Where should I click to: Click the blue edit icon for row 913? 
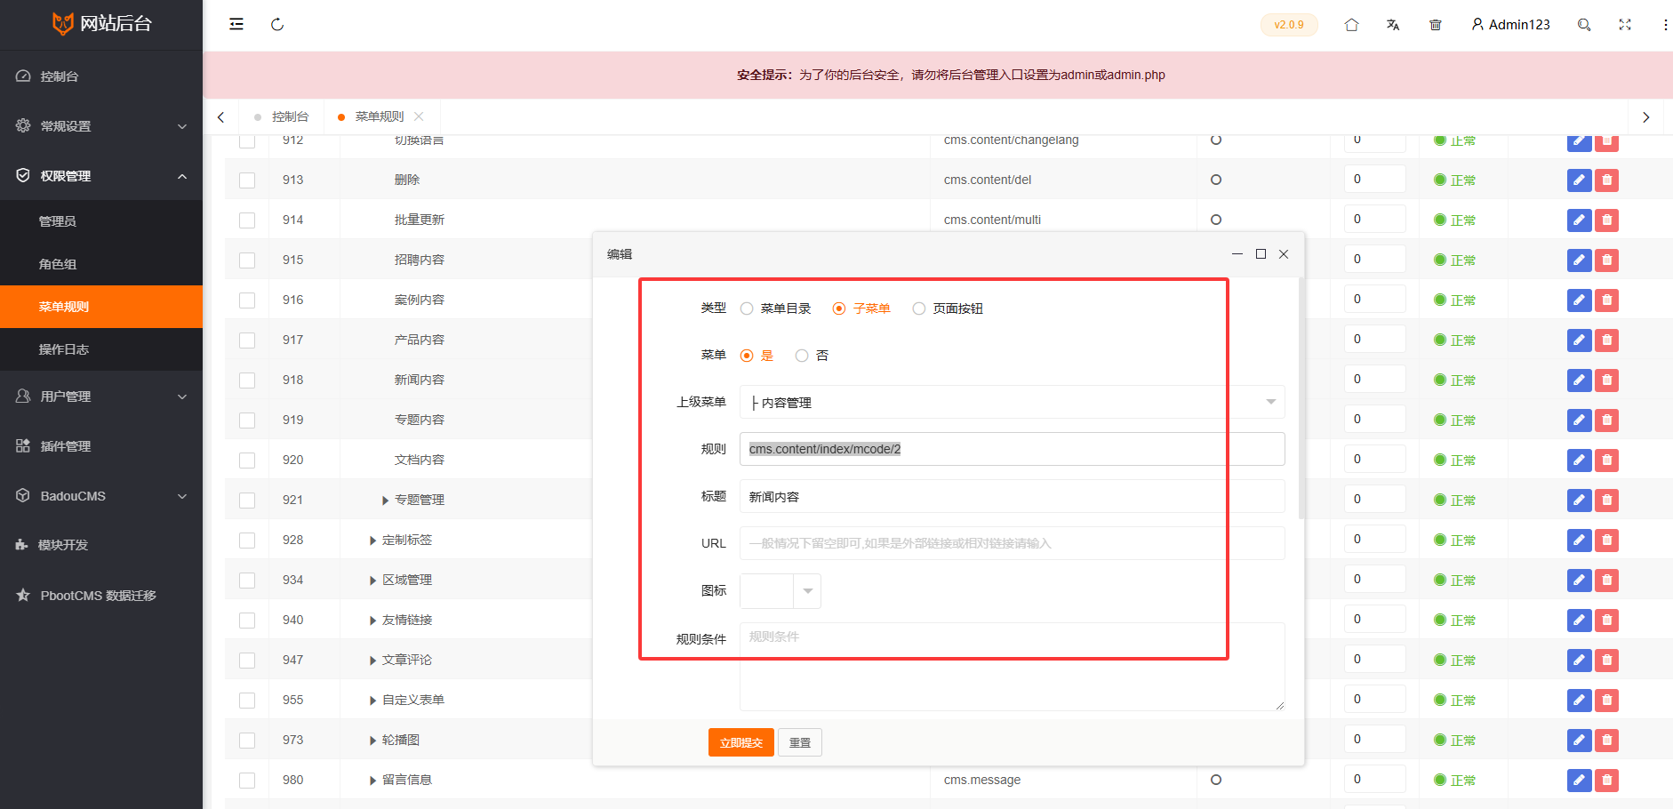(1579, 180)
